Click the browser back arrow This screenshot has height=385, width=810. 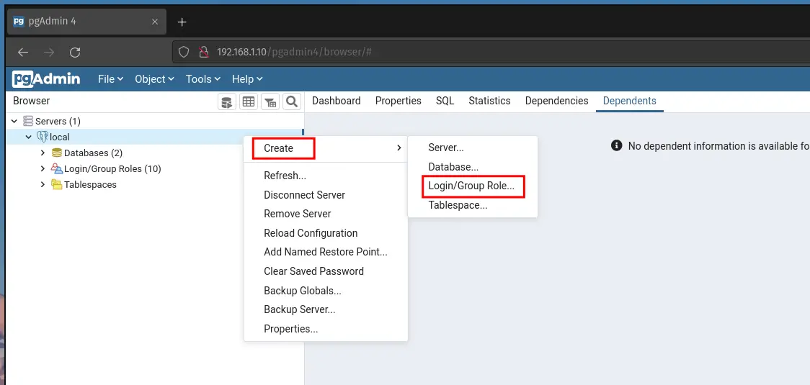[23, 52]
